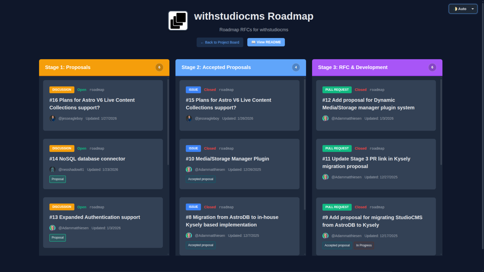Click the ISSUE badge on card #8
Image resolution: width=484 pixels, height=272 pixels.
[193, 207]
